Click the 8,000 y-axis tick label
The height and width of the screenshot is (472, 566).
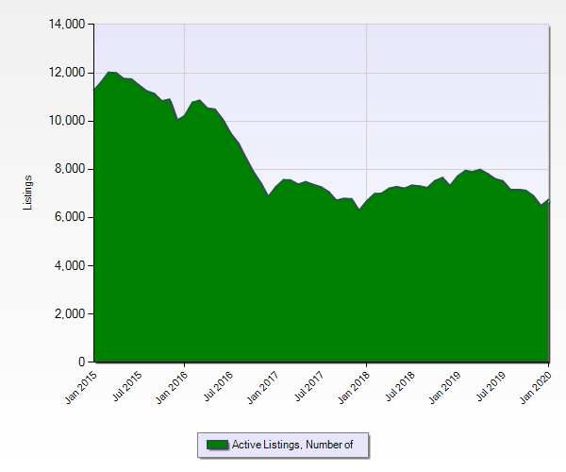tap(69, 169)
